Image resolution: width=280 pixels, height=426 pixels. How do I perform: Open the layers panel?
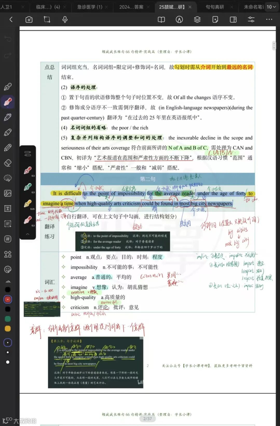click(x=197, y=19)
